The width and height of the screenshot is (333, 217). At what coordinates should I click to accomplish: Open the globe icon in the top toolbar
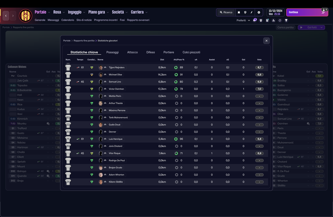245,12
